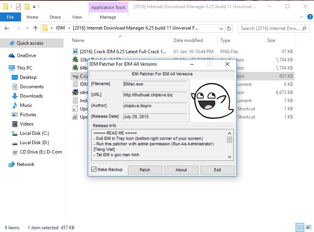Select This PC in the navigation pane
This screenshot has width=314, height=232.
[x=24, y=68]
